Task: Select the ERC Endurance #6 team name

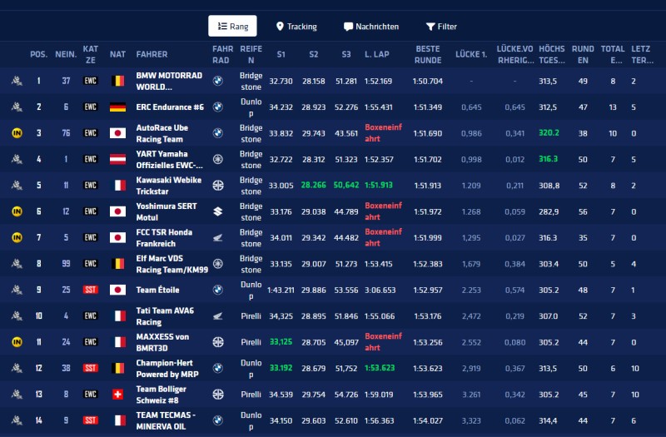Action: (x=170, y=107)
